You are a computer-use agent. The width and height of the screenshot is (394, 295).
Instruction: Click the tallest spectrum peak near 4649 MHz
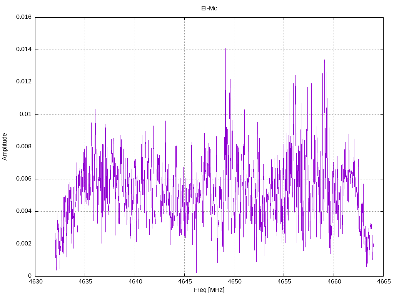tap(225, 49)
